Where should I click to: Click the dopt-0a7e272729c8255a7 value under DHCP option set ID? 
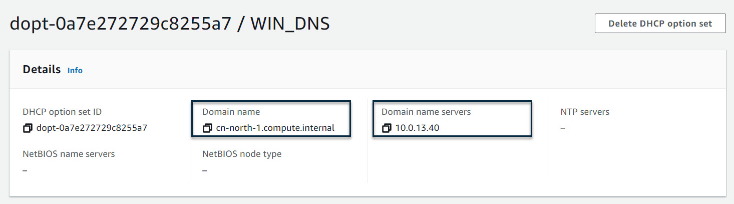(x=92, y=128)
